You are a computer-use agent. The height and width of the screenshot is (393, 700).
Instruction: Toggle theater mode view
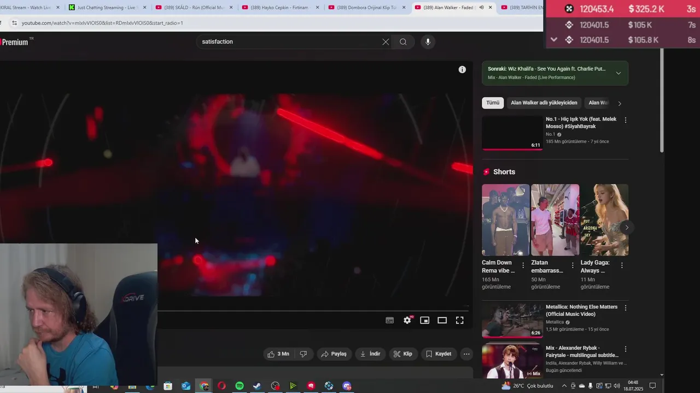click(442, 320)
